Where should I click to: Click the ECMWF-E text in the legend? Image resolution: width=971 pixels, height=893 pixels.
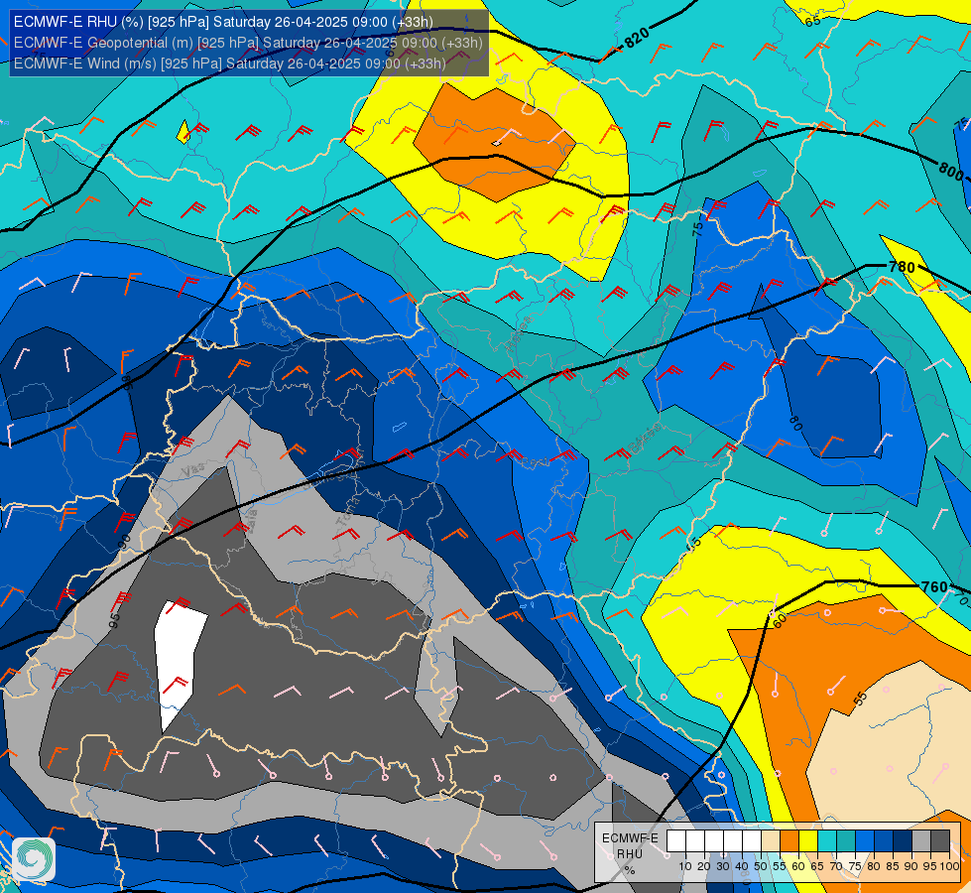630,838
